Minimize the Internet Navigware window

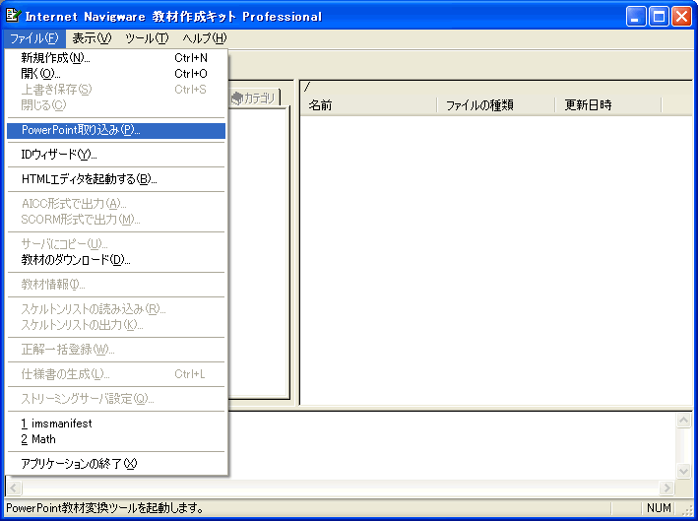coord(636,17)
